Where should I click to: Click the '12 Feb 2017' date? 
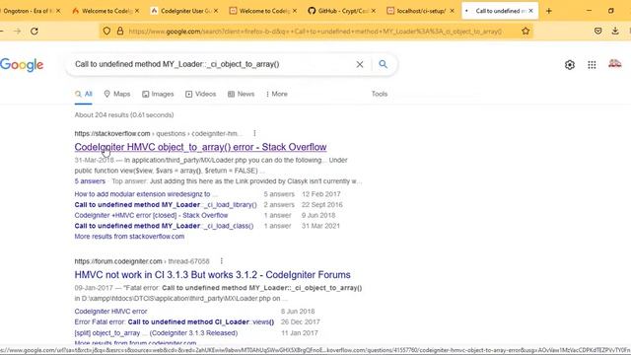click(320, 194)
